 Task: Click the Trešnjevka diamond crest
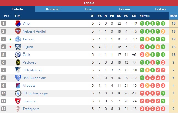click(x=18, y=109)
